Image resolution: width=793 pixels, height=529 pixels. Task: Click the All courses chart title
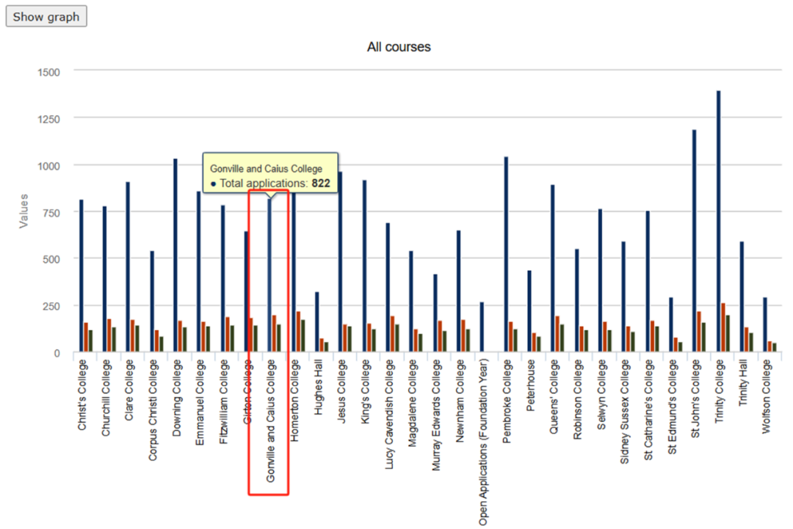click(x=399, y=47)
